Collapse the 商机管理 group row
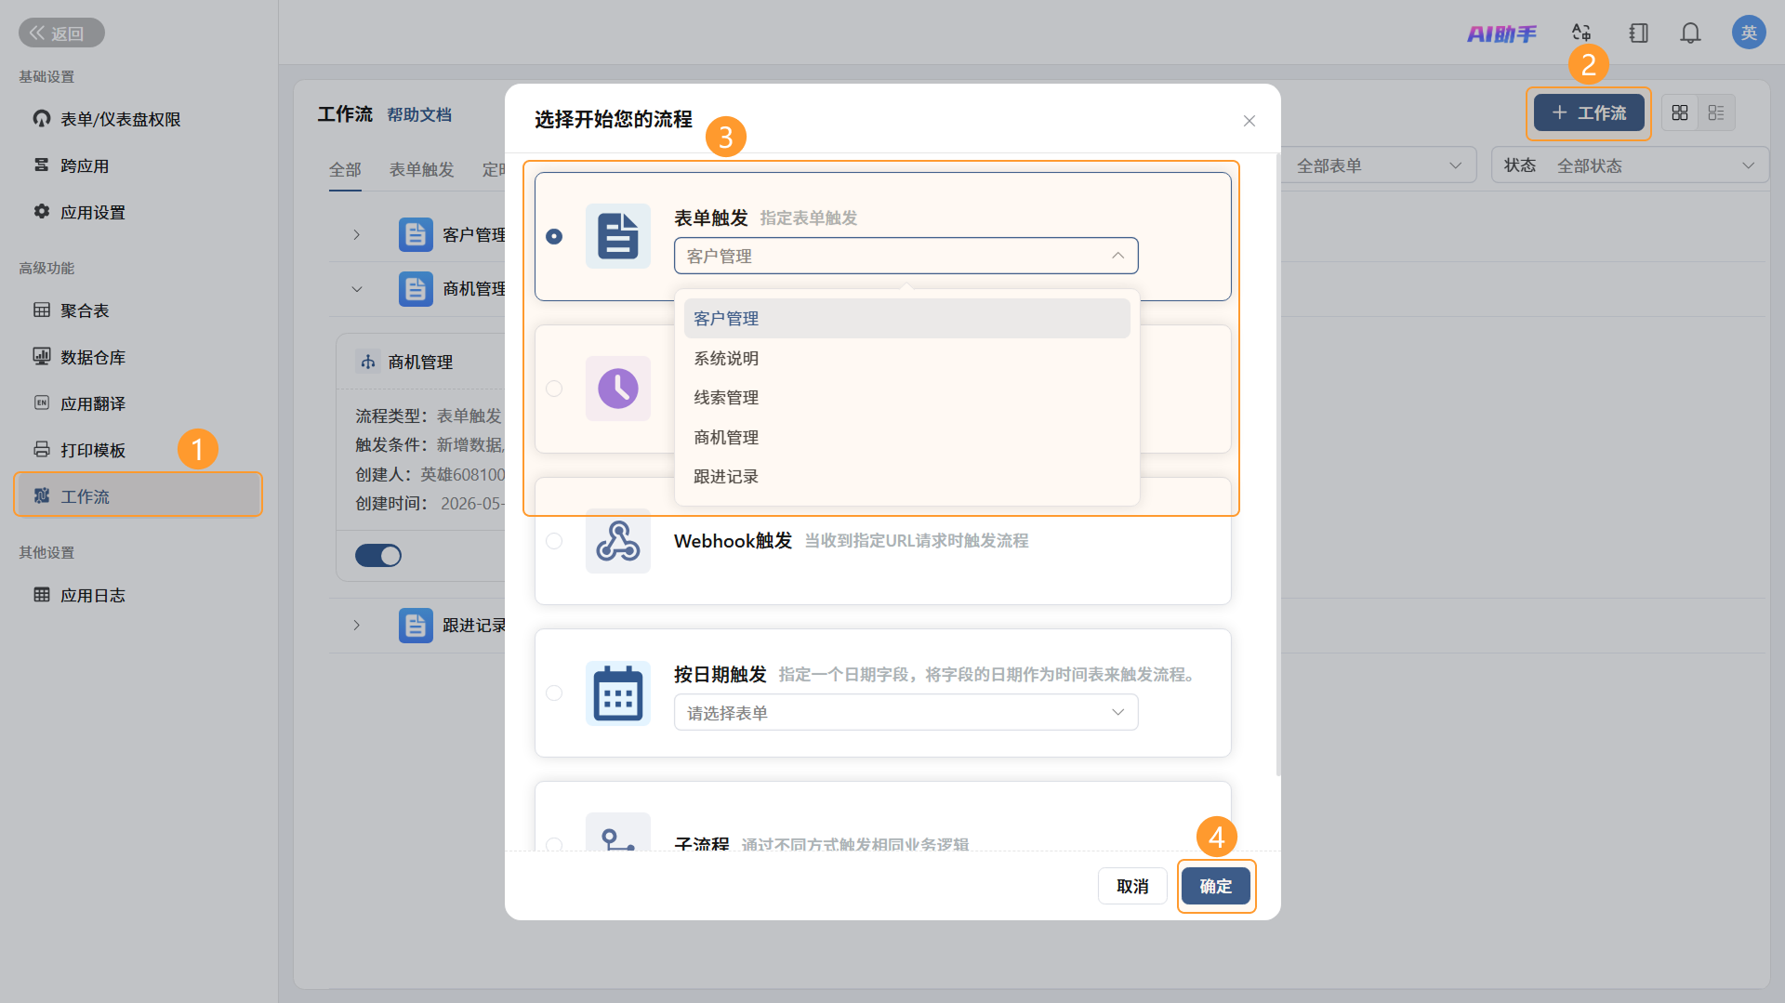1785x1003 pixels. 356,289
